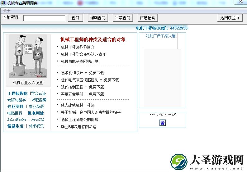Go to 休闲娱乐 category

[x=36, y=126]
